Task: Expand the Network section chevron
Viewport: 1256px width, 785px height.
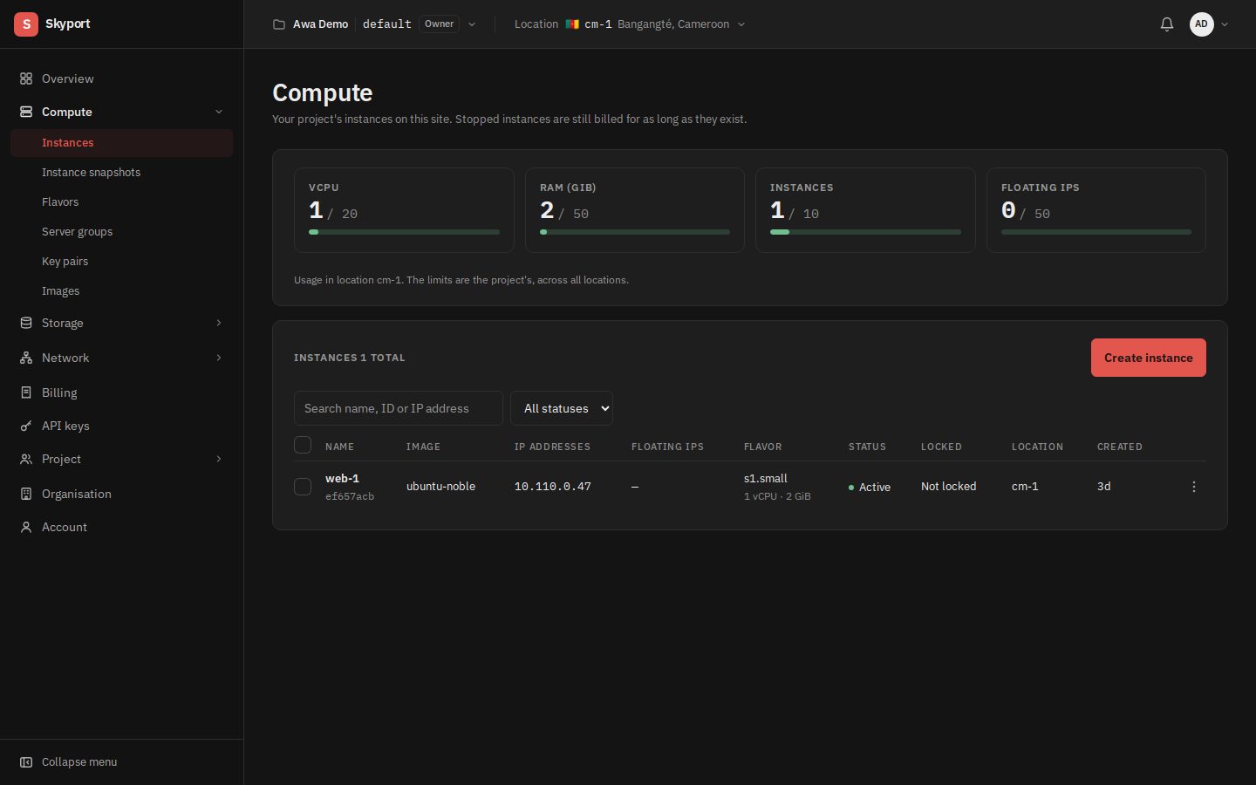Action: coord(219,358)
